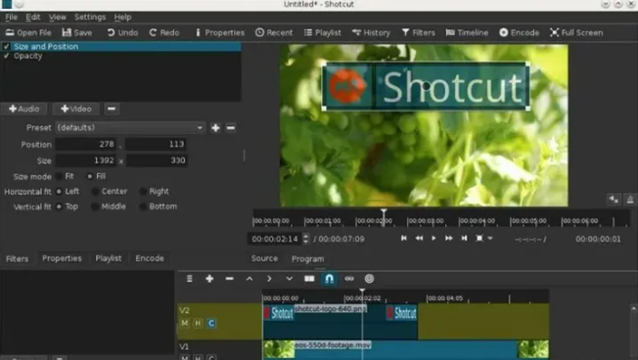Add a Video filter
638x360 pixels.
coord(76,109)
